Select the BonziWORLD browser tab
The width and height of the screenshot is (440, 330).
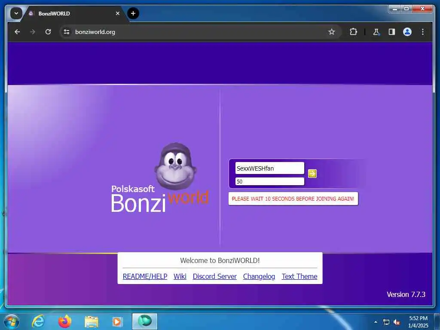pyautogui.click(x=74, y=13)
